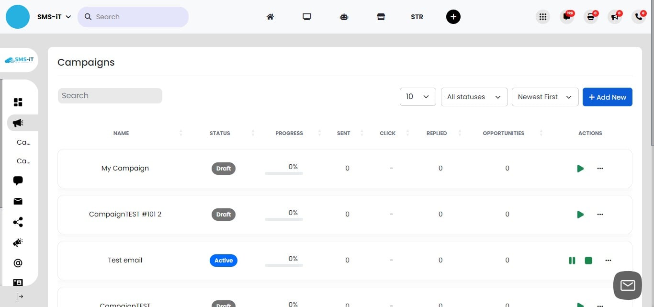This screenshot has width=654, height=307.
Task: Click the Add New button
Action: click(607, 97)
